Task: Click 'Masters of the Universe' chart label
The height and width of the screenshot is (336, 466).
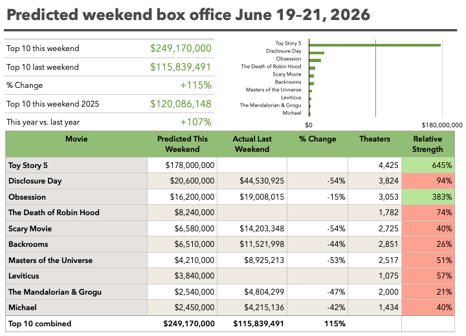Action: click(273, 90)
